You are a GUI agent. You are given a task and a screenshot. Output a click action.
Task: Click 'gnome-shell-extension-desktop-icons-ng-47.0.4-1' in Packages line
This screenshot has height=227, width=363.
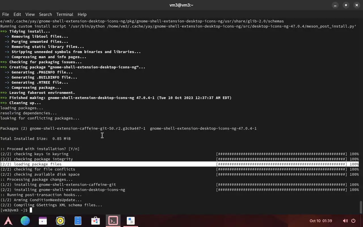coord(203,128)
